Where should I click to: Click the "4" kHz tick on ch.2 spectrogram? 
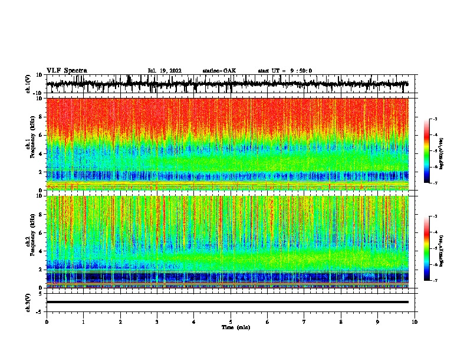point(41,251)
